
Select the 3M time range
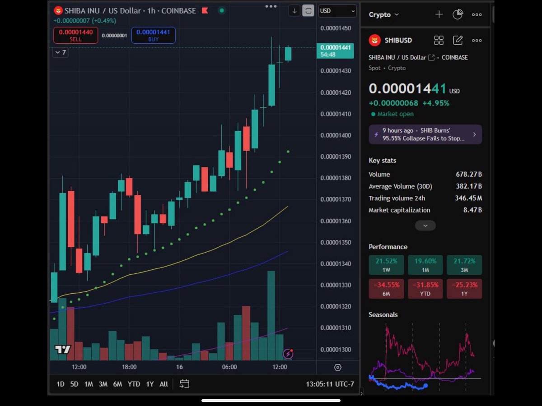point(103,384)
